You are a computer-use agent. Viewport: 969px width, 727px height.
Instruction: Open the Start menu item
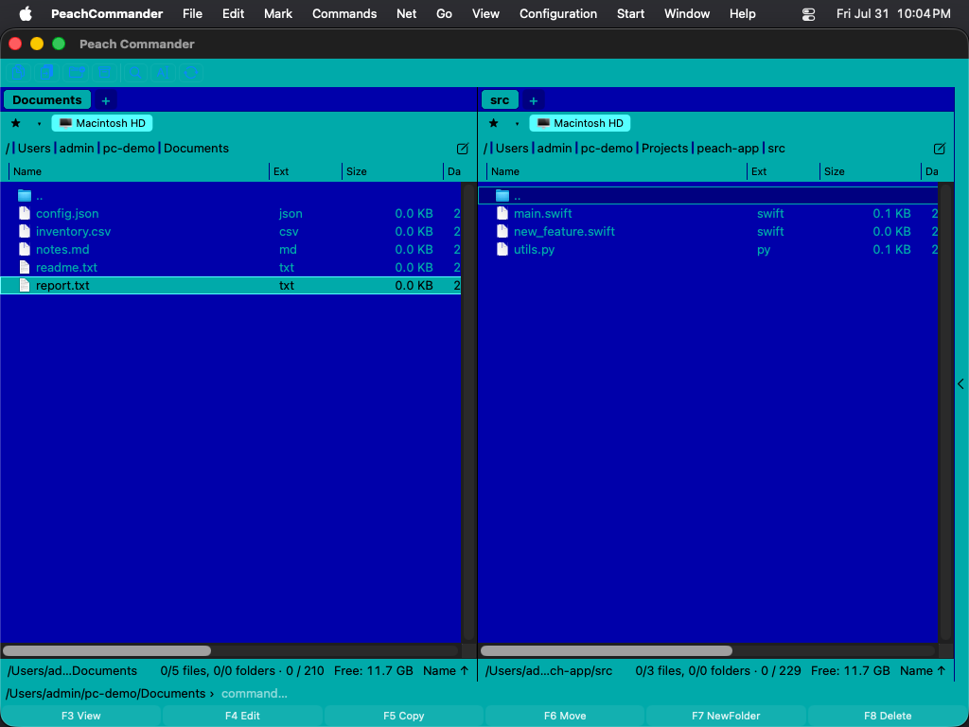click(x=630, y=13)
